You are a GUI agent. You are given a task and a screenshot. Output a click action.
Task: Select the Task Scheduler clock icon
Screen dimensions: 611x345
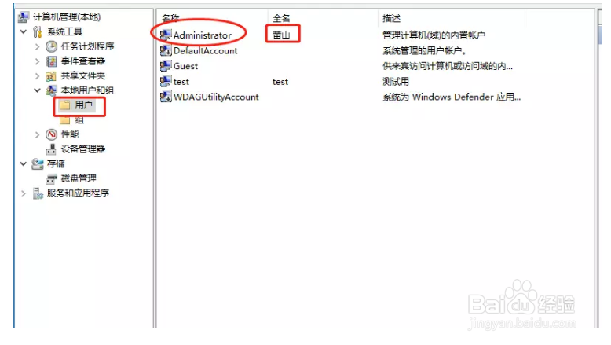[51, 46]
